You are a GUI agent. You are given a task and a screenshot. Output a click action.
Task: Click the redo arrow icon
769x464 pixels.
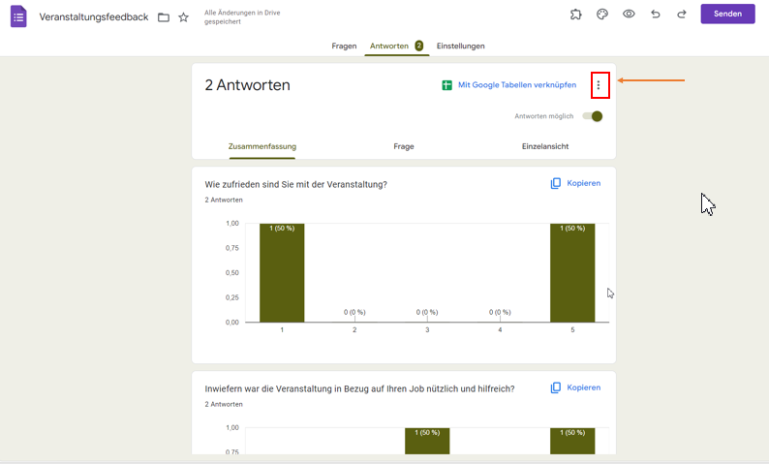coord(682,15)
